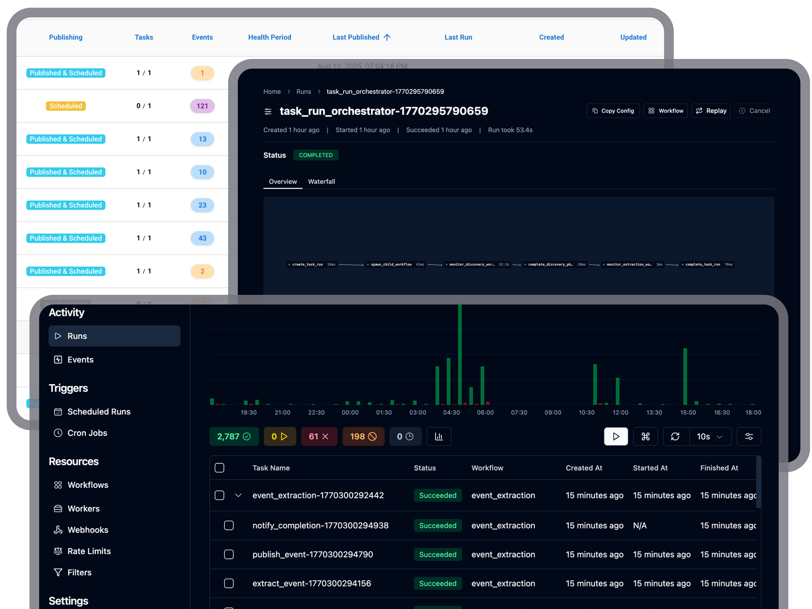Sort by Updated column header
This screenshot has height=609, width=812.
(633, 37)
